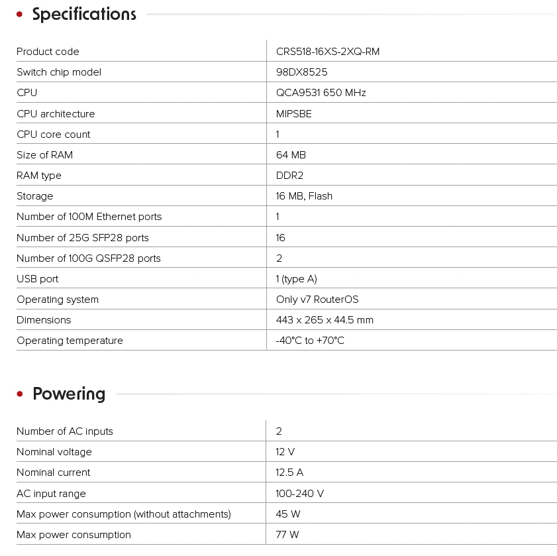Click the Number of AC inputs label
This screenshot has width=557, height=556.
[65, 431]
